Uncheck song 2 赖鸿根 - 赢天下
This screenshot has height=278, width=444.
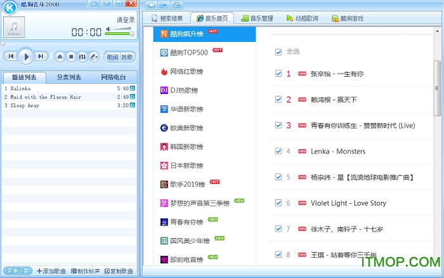(x=278, y=100)
